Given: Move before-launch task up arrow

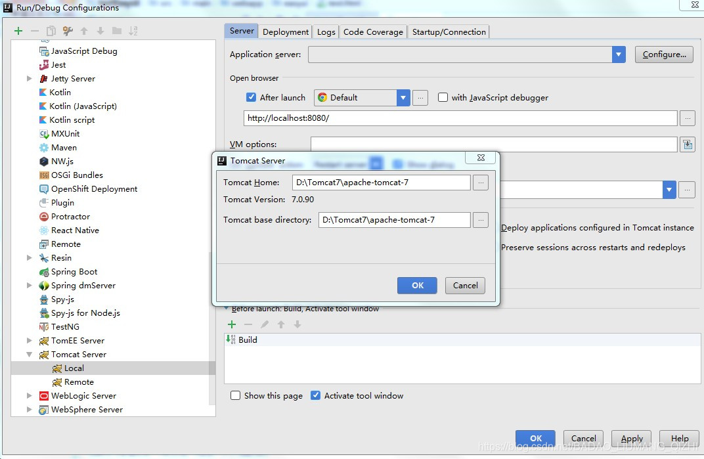Looking at the screenshot, I should click(x=281, y=324).
